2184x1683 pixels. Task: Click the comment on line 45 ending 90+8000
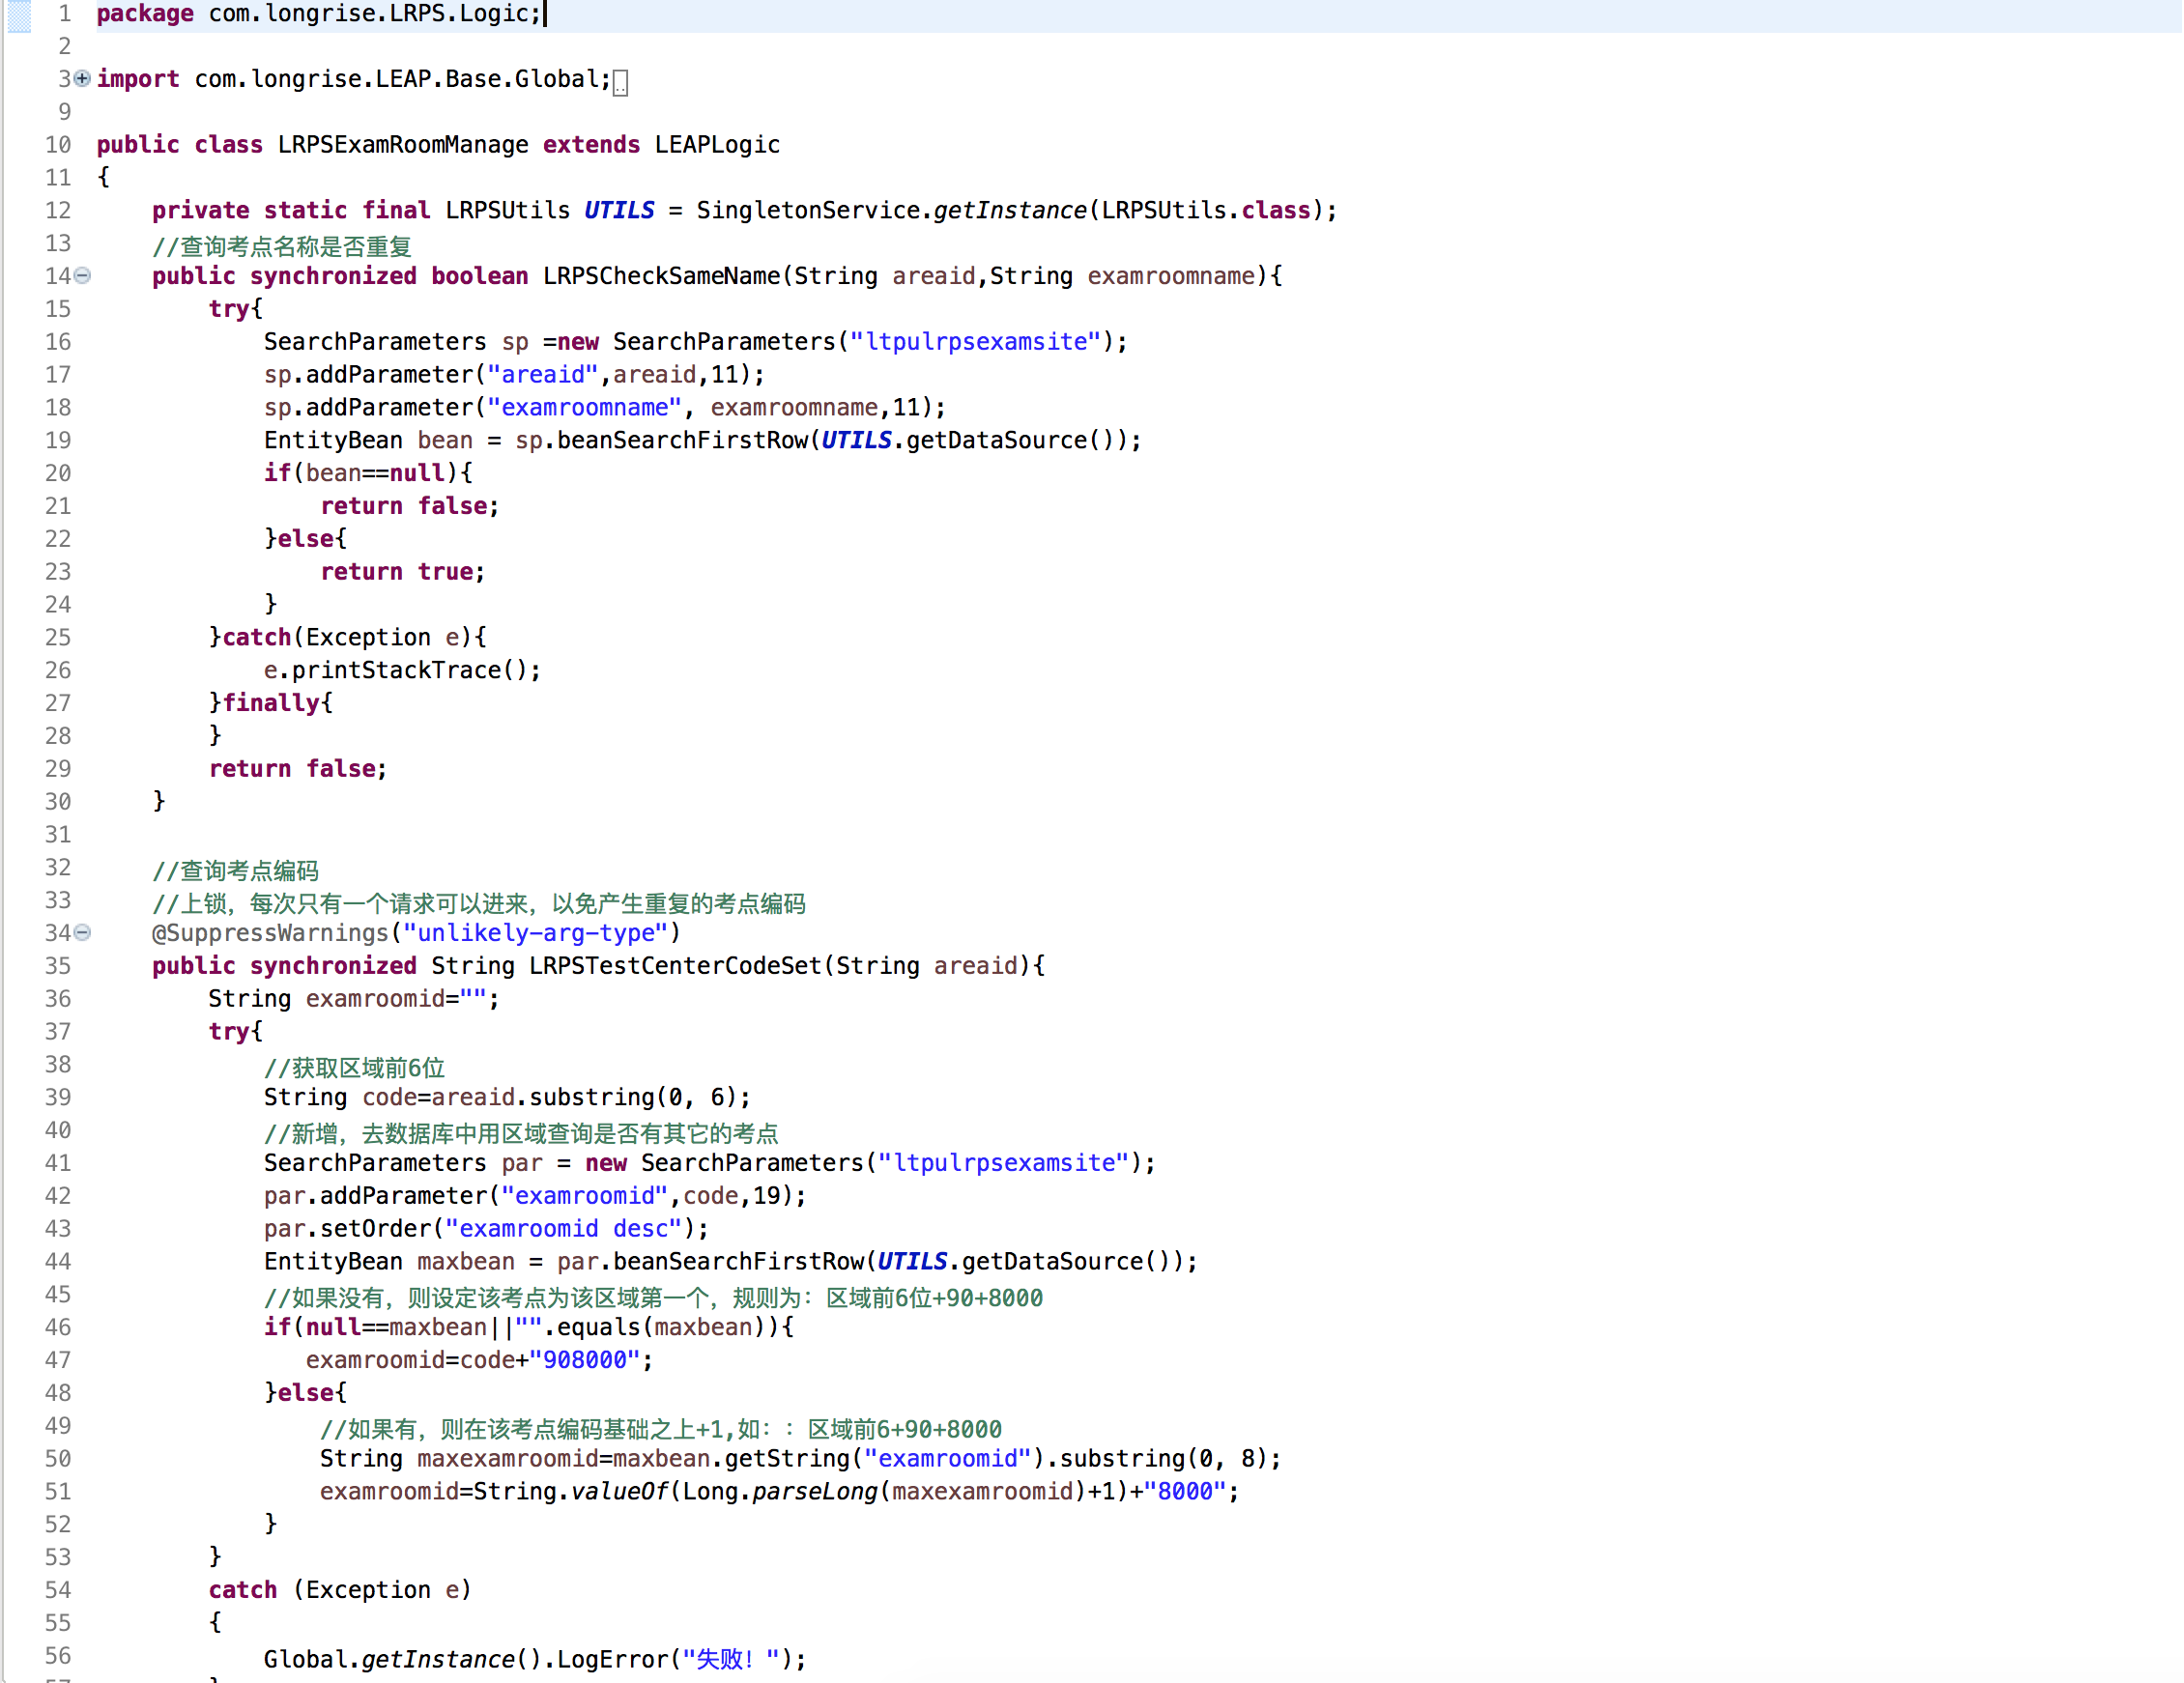(x=653, y=1298)
